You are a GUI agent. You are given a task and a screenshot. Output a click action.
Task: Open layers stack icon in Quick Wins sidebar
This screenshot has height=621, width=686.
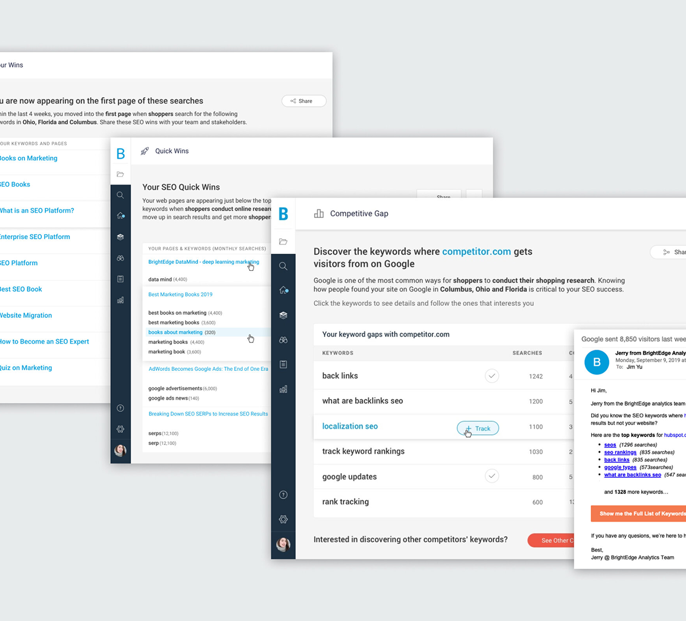(x=120, y=237)
